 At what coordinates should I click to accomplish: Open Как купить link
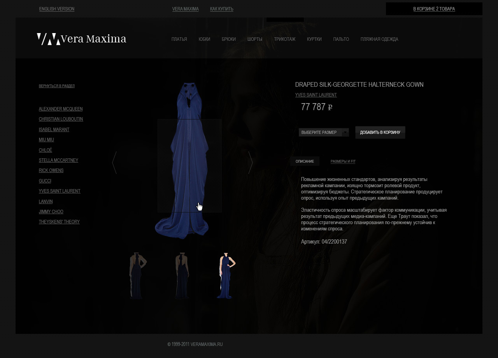pos(222,9)
